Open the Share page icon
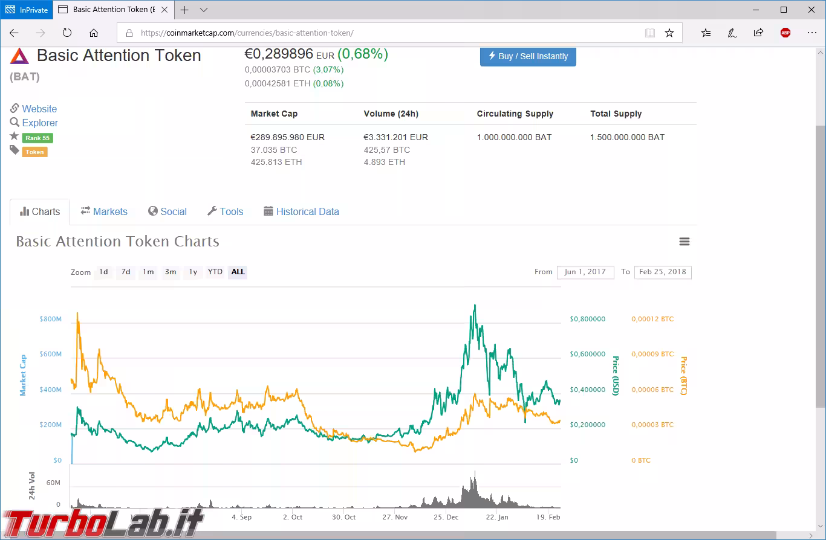 point(758,33)
